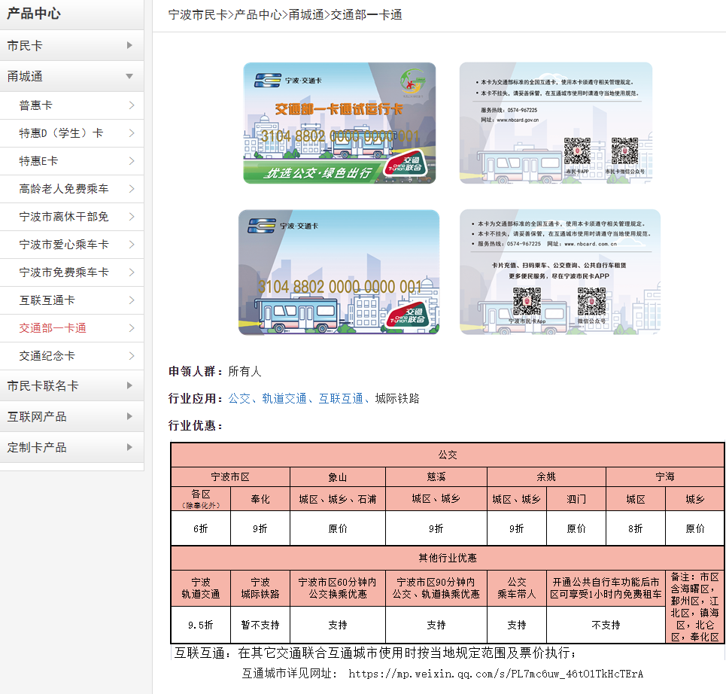Screen dimensions: 726x694
Task: Expand 市民卡联名卡 category arrow
Action: (x=129, y=385)
